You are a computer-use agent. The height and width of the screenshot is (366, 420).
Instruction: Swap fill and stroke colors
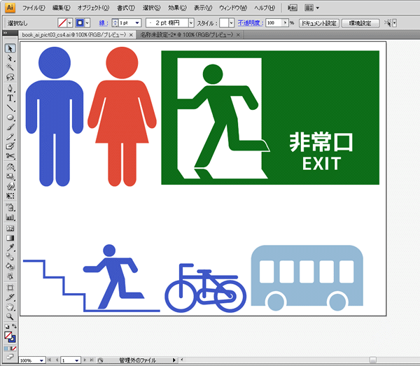click(14, 326)
